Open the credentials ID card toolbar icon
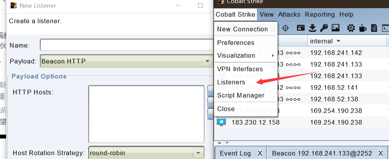Image resolution: width=389 pixels, height=159 pixels. (301, 28)
